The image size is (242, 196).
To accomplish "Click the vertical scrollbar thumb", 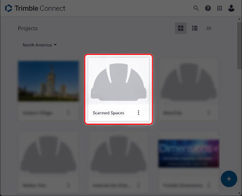I will click(239, 46).
